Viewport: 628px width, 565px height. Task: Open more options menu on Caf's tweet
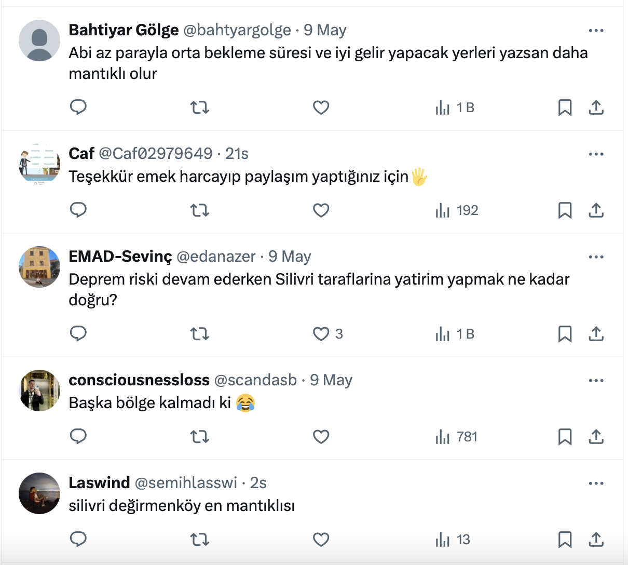(x=596, y=154)
